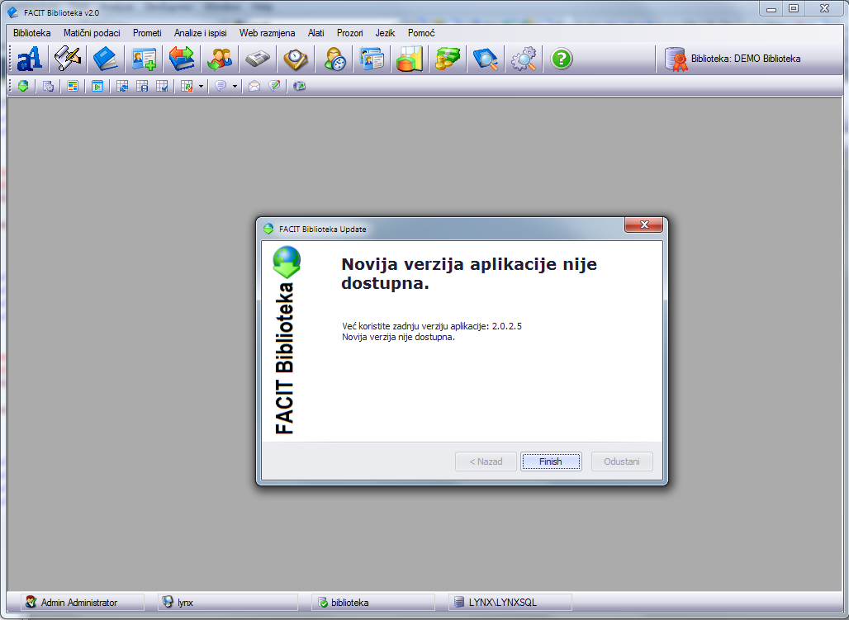Expand the grid export dropdown arrow
Image resolution: width=849 pixels, height=620 pixels.
click(x=201, y=86)
